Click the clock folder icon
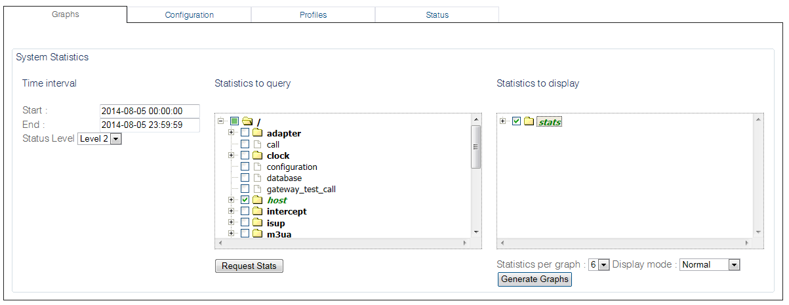Viewport: 789px width, 305px height. tap(258, 155)
